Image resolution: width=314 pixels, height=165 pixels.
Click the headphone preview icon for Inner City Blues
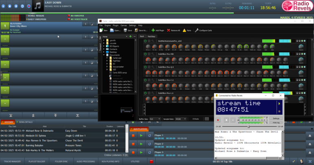coord(92,24)
